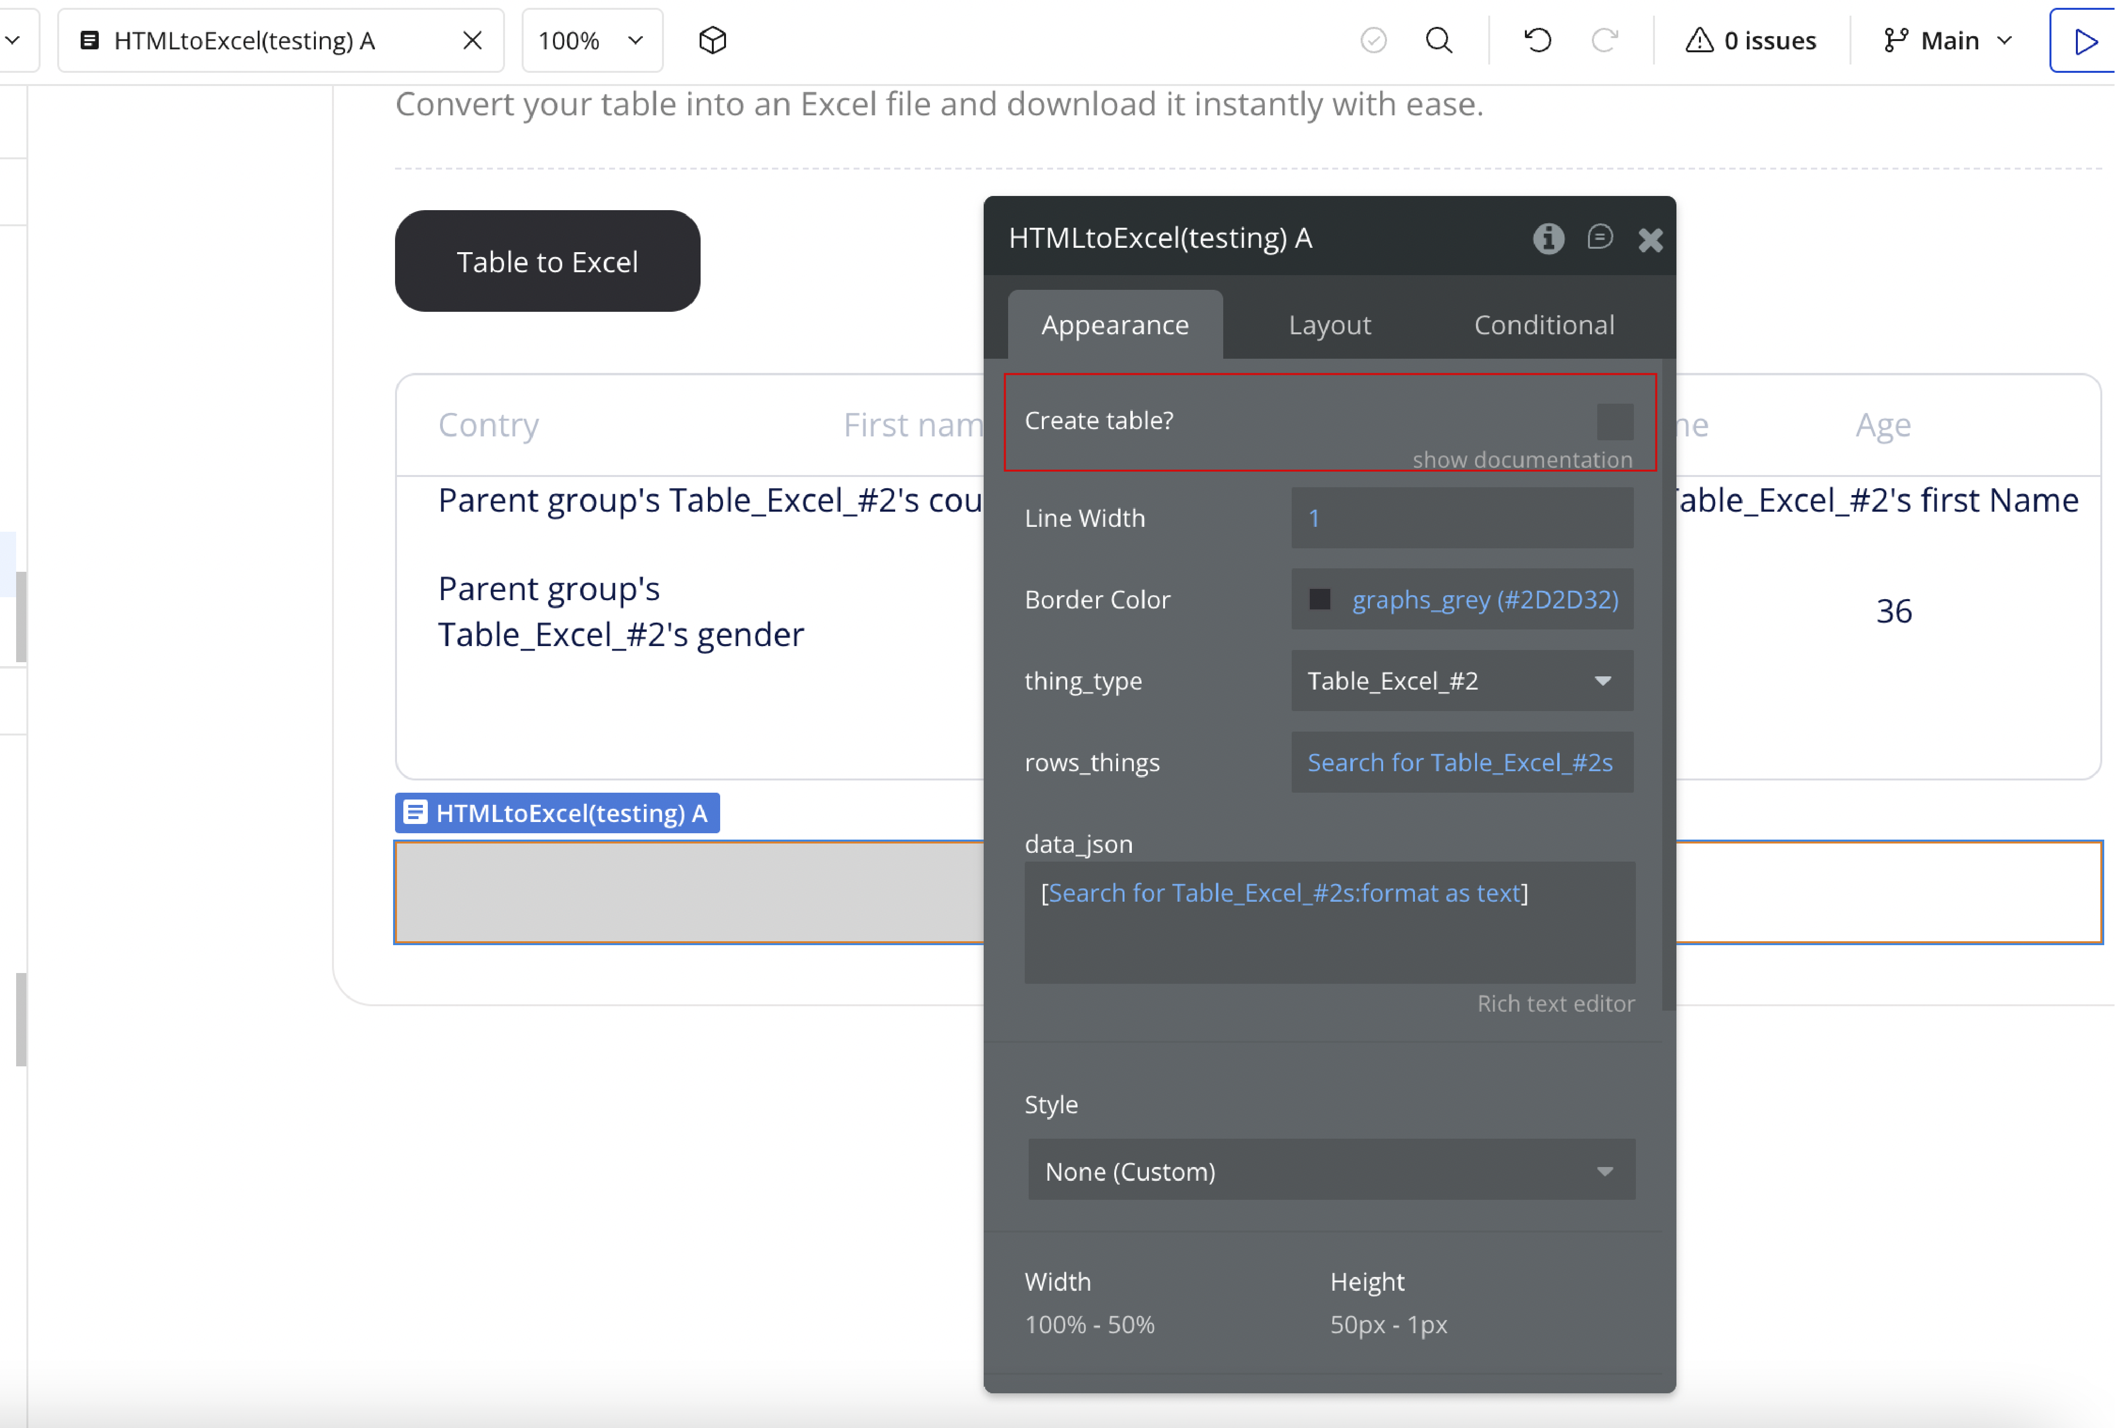
Task: Open the Style None (Custom) dropdown
Action: [1330, 1170]
